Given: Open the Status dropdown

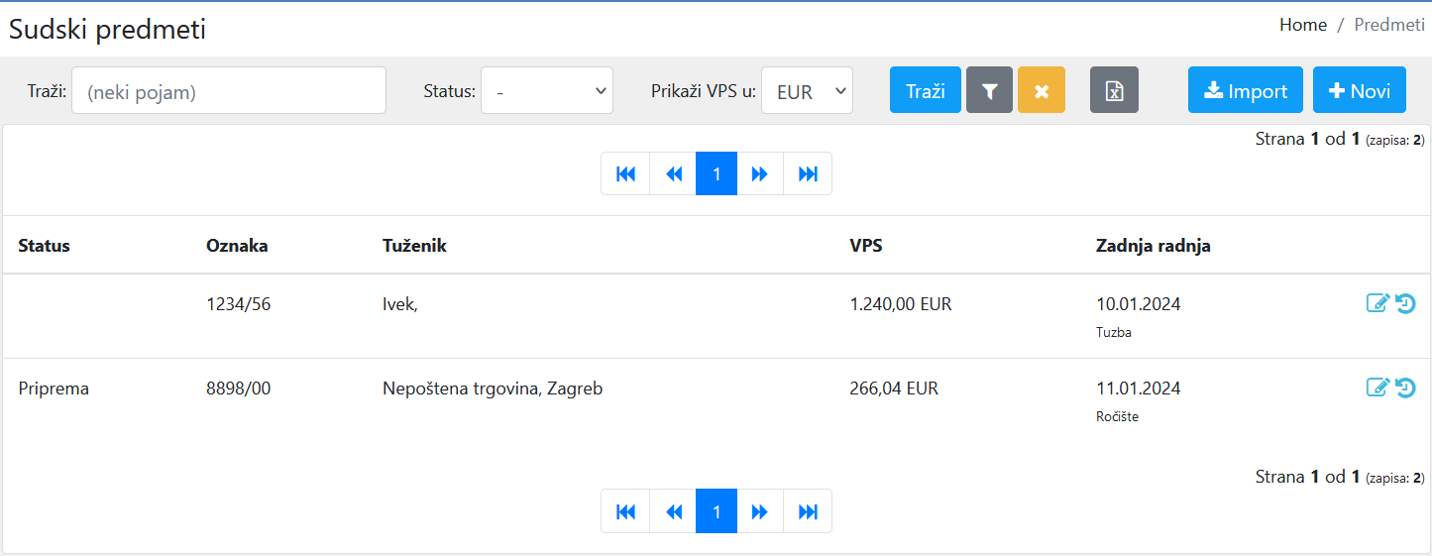Looking at the screenshot, I should [x=547, y=90].
